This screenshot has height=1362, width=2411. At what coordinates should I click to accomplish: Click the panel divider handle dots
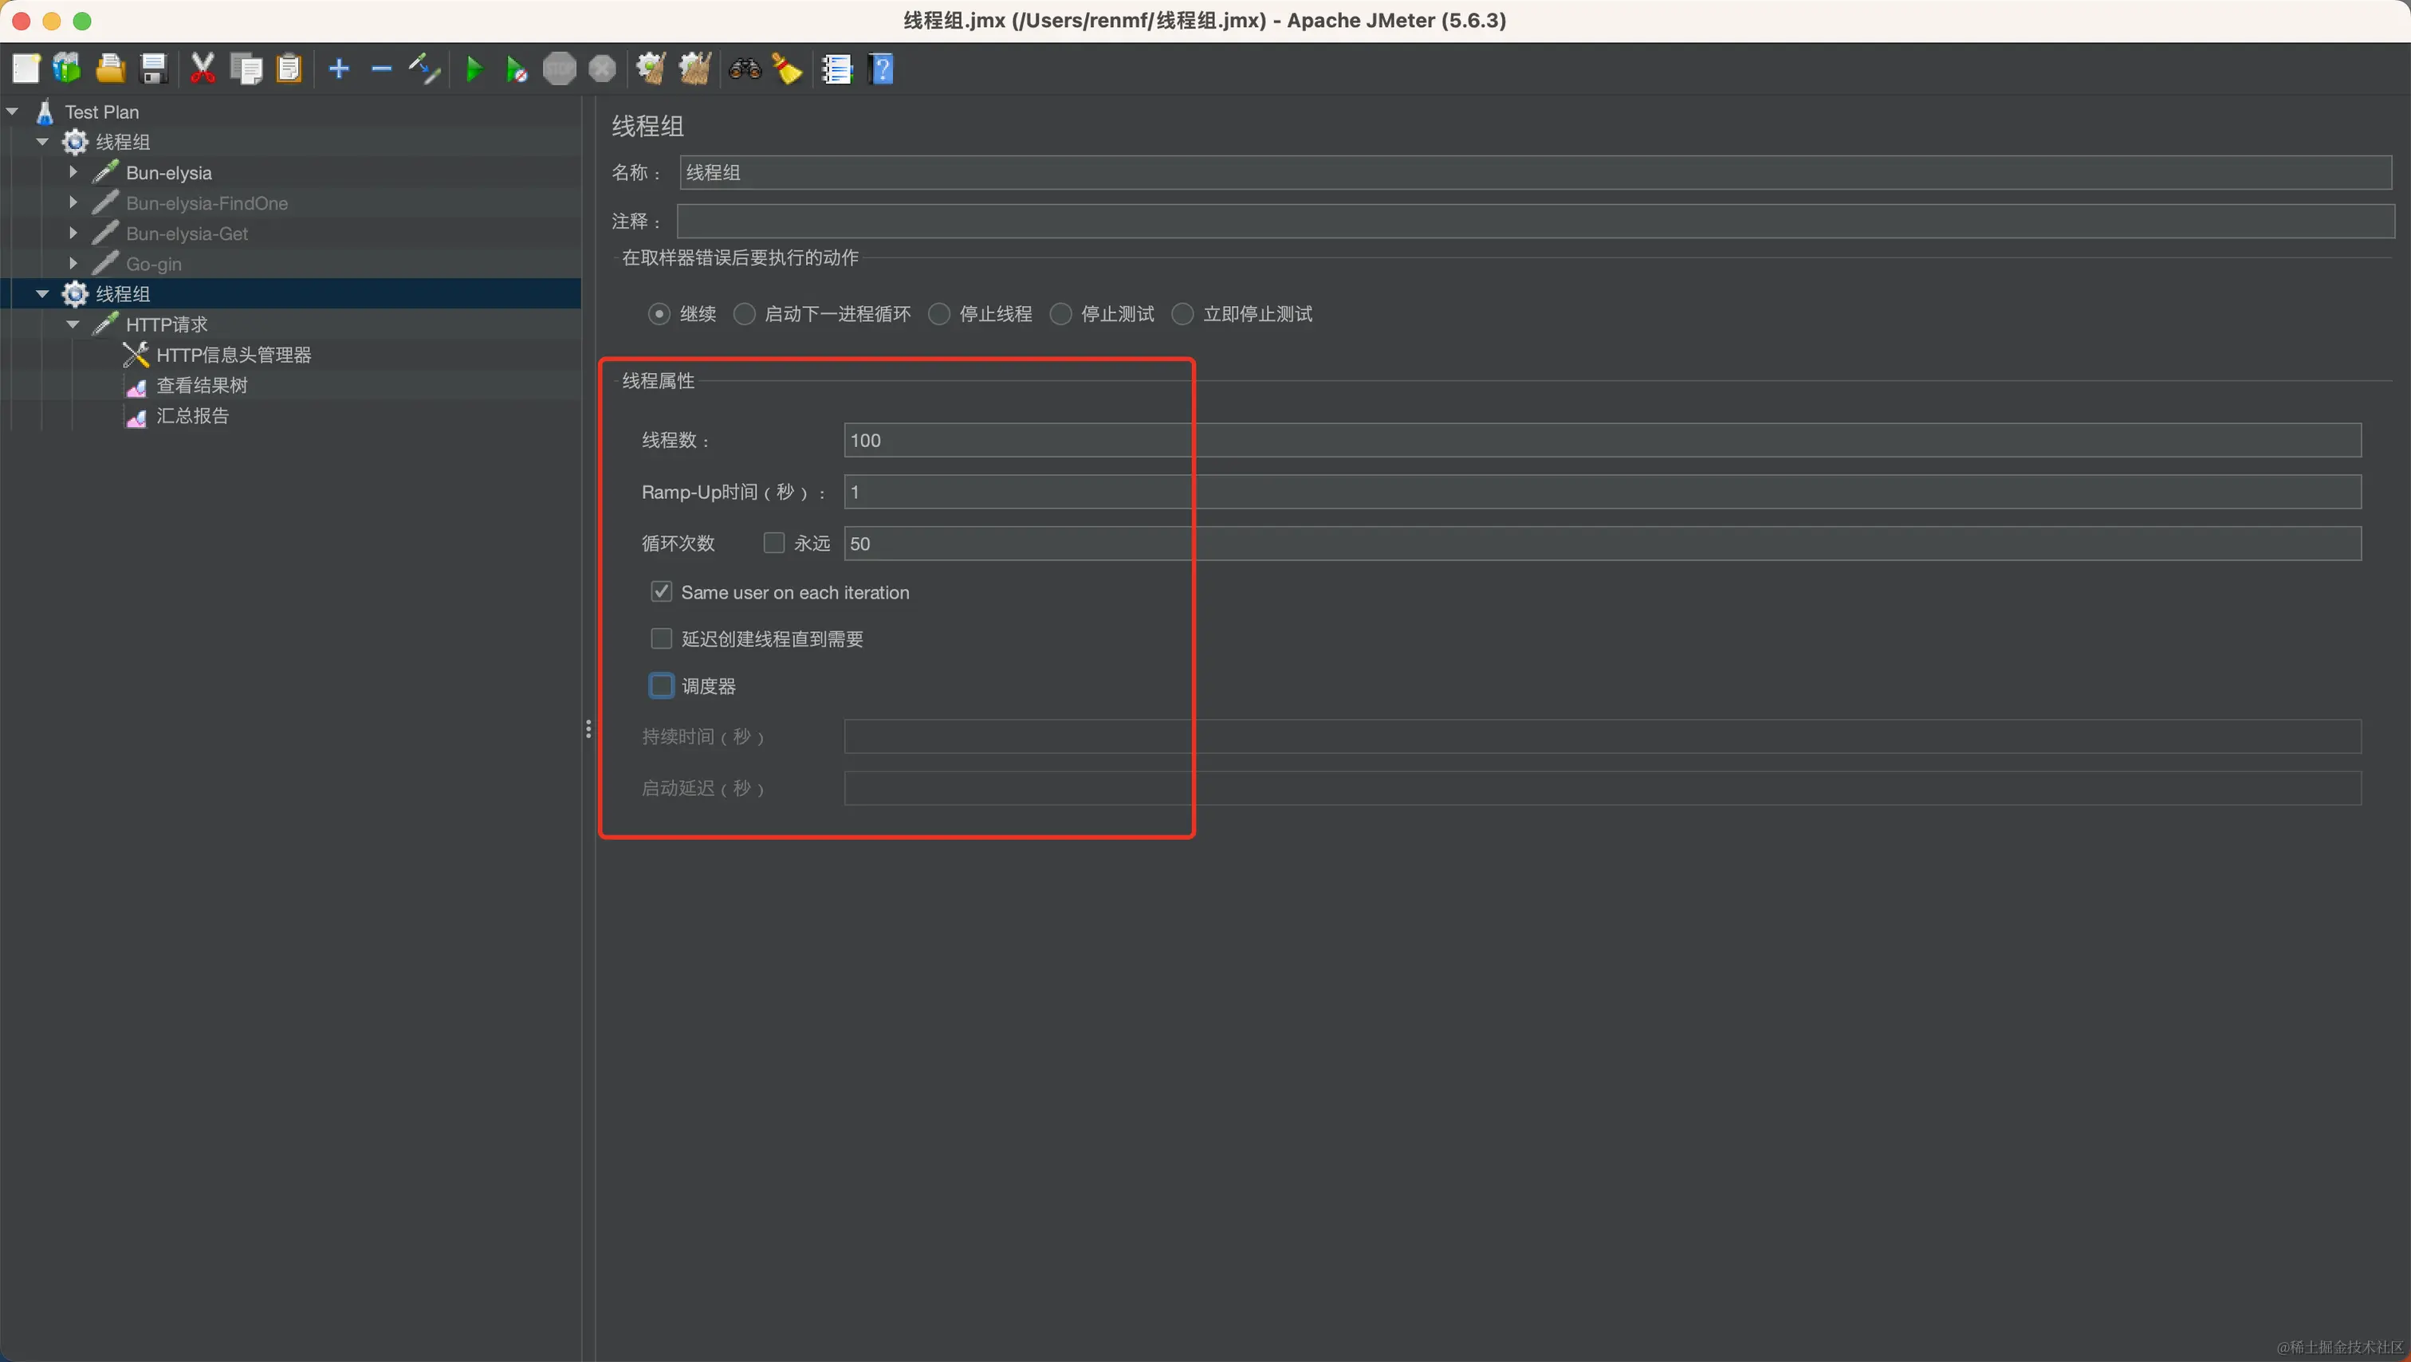pos(588,728)
